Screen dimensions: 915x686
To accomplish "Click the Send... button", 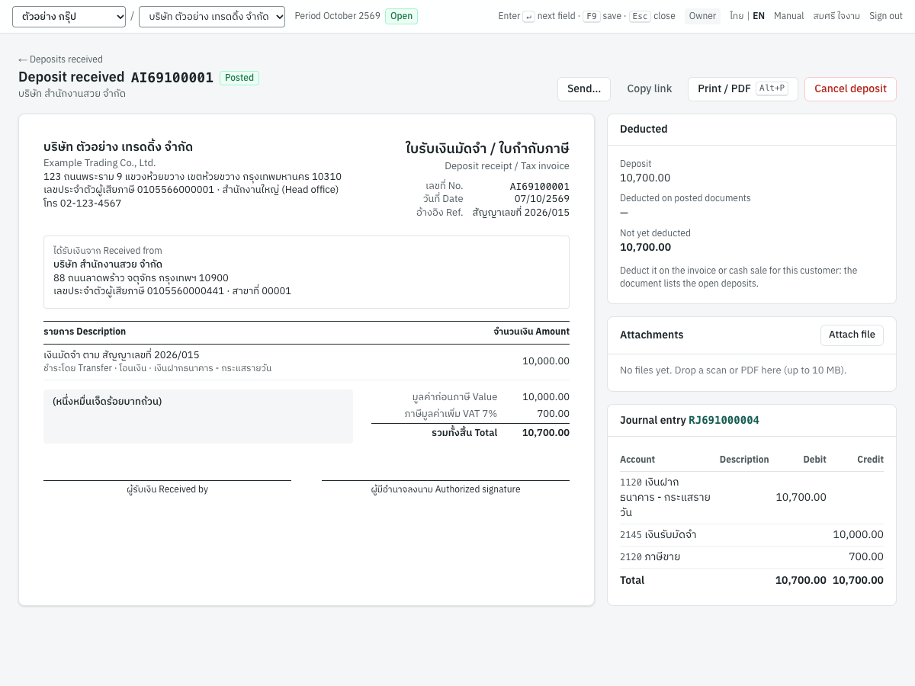I will (584, 89).
